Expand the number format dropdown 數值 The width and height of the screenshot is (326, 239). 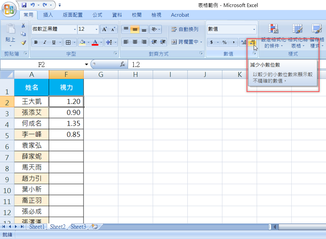(254, 29)
